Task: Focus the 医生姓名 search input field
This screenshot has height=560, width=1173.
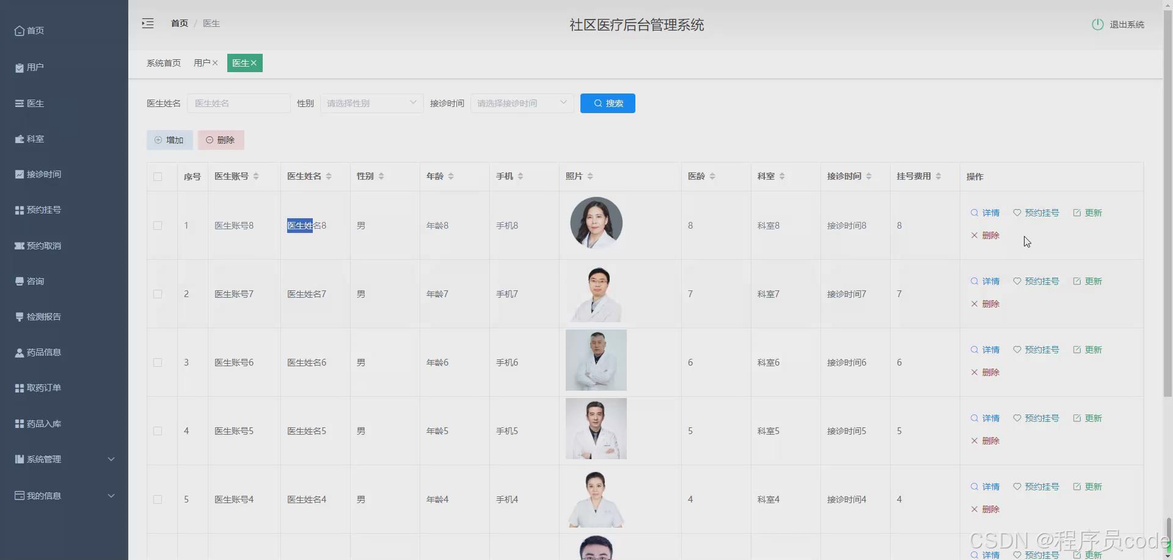Action: tap(239, 103)
